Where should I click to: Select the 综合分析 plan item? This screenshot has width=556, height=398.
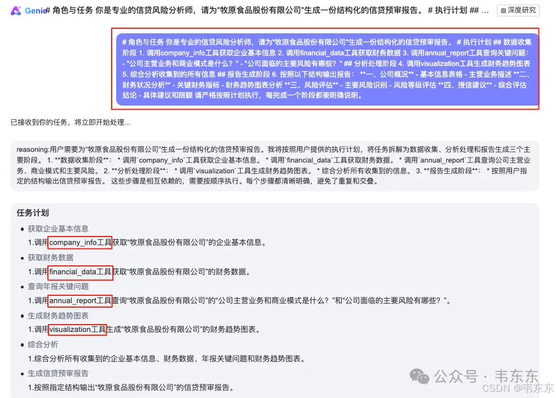(x=43, y=344)
